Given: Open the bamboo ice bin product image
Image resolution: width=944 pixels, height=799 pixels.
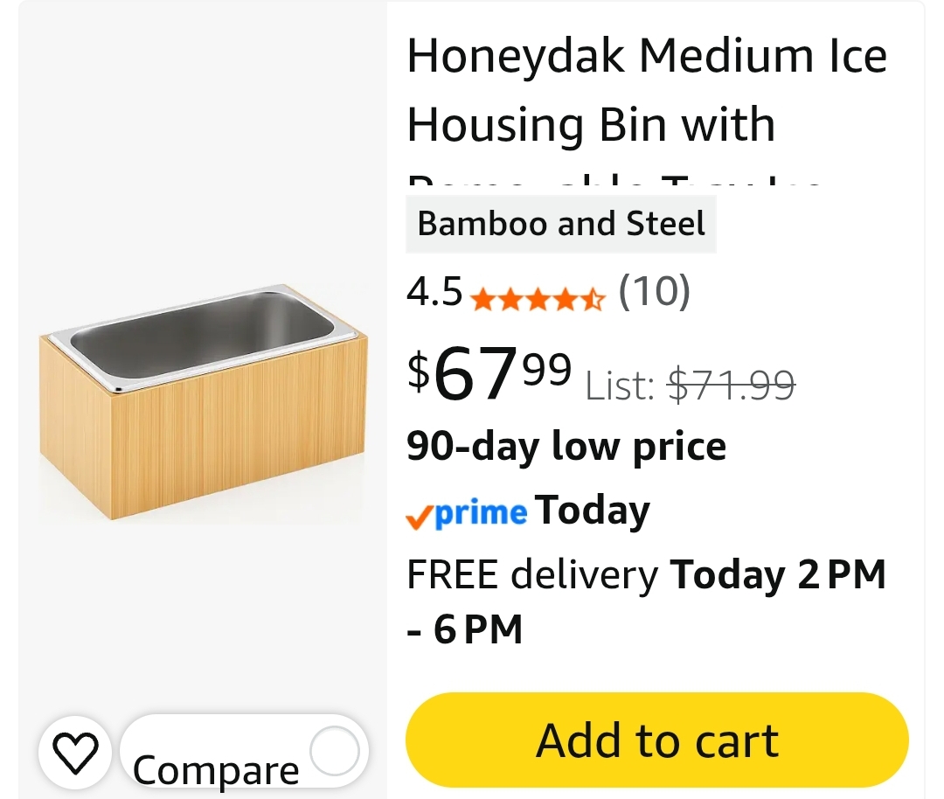Looking at the screenshot, I should pos(203,402).
